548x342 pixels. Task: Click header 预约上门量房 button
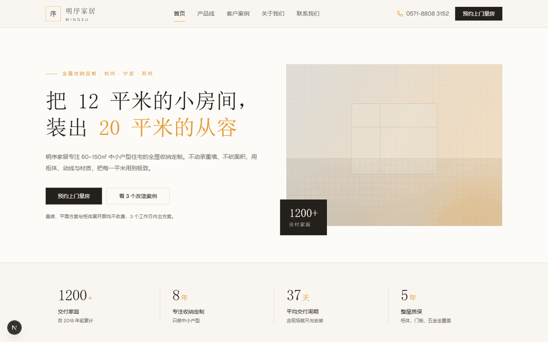point(479,14)
